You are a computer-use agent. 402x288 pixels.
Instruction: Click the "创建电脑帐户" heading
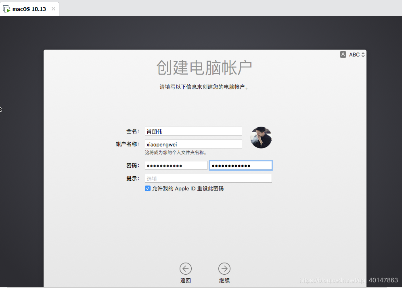click(204, 68)
